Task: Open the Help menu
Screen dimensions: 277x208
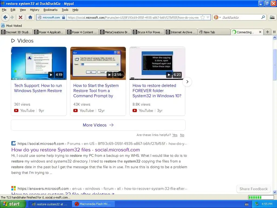Action: pos(75,10)
